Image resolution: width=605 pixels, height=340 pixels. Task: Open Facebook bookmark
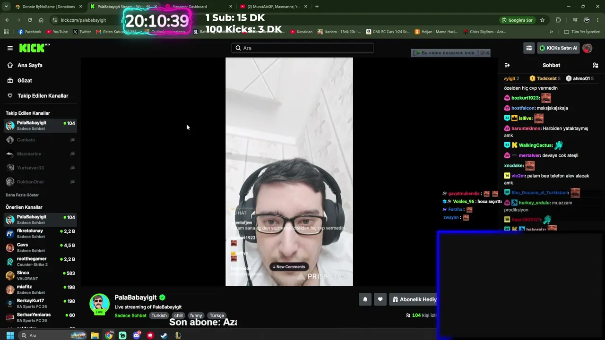30,32
